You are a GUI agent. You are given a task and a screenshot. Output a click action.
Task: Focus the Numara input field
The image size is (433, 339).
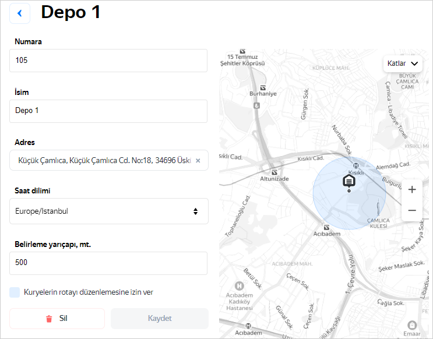[x=108, y=61]
